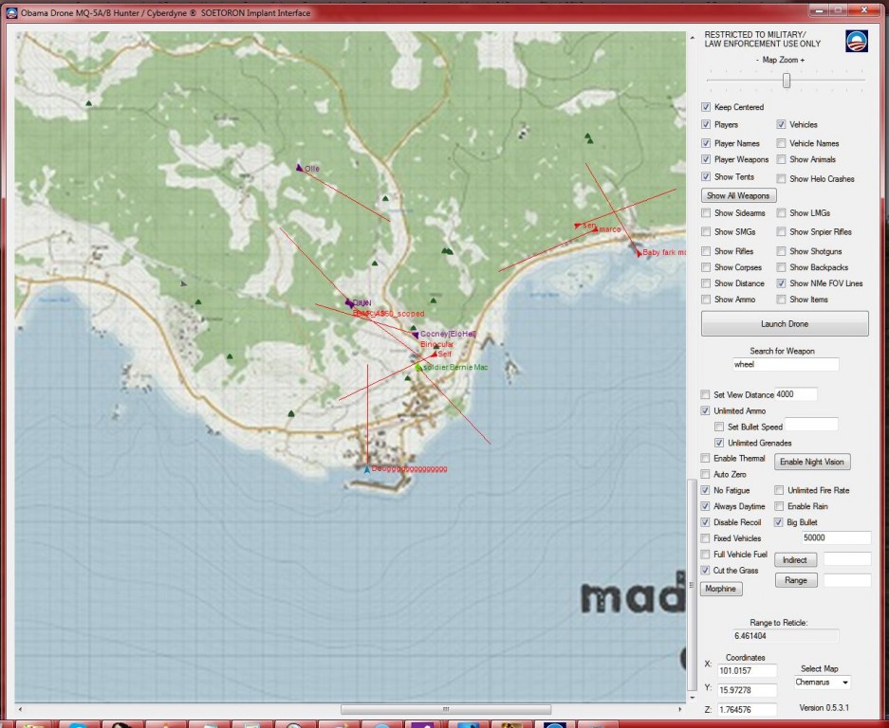
Task: Uncheck Player Weapons
Action: [x=706, y=160]
